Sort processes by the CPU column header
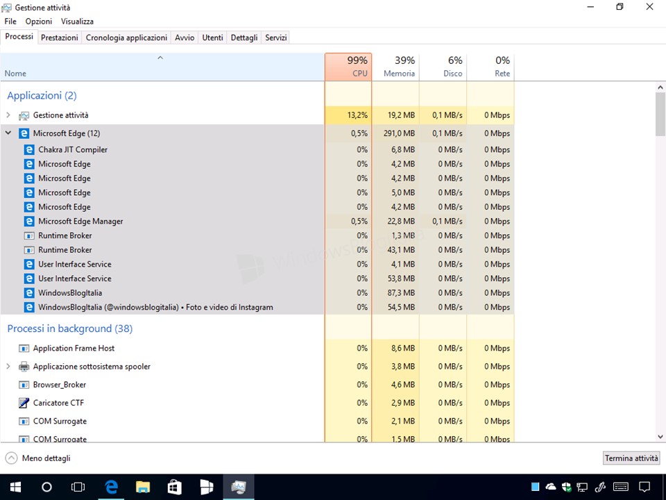666x500 pixels. point(348,67)
